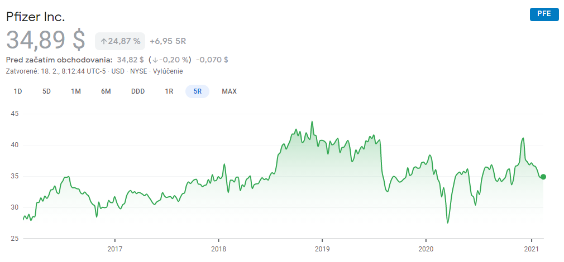
Task: Click the chart's early-2020 lowest trough
Action: (447, 223)
